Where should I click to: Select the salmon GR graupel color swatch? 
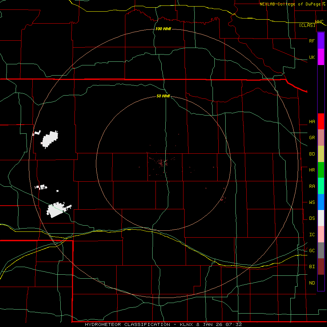(321, 138)
